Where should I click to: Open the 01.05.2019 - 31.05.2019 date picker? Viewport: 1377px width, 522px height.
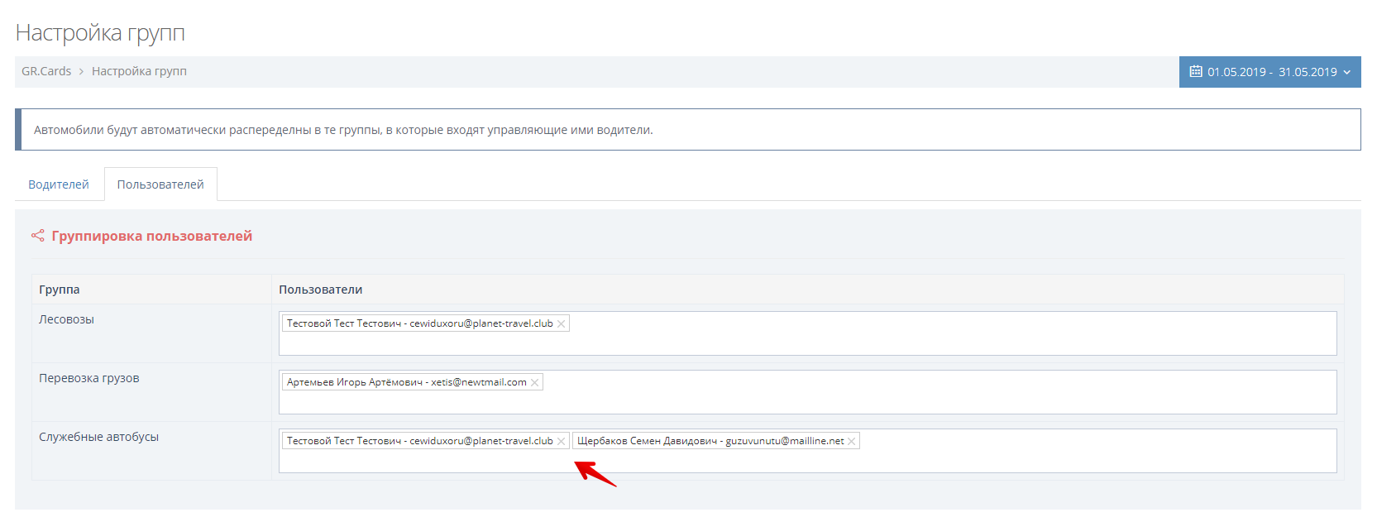click(x=1270, y=72)
